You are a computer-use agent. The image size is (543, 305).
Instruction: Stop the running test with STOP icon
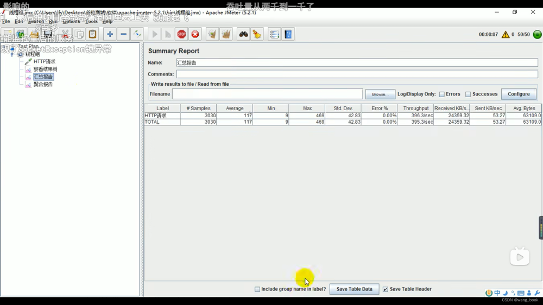coord(181,34)
